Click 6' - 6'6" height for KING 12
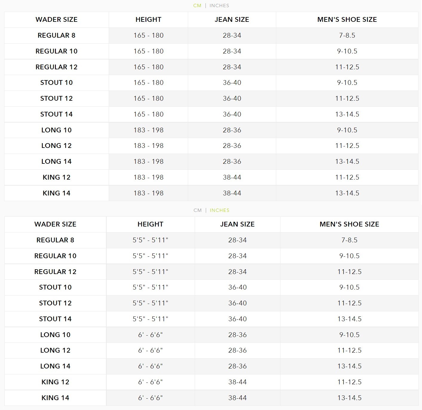 151,382
